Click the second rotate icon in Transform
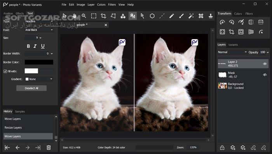The height and width of the screenshot is (154, 272). click(232, 22)
